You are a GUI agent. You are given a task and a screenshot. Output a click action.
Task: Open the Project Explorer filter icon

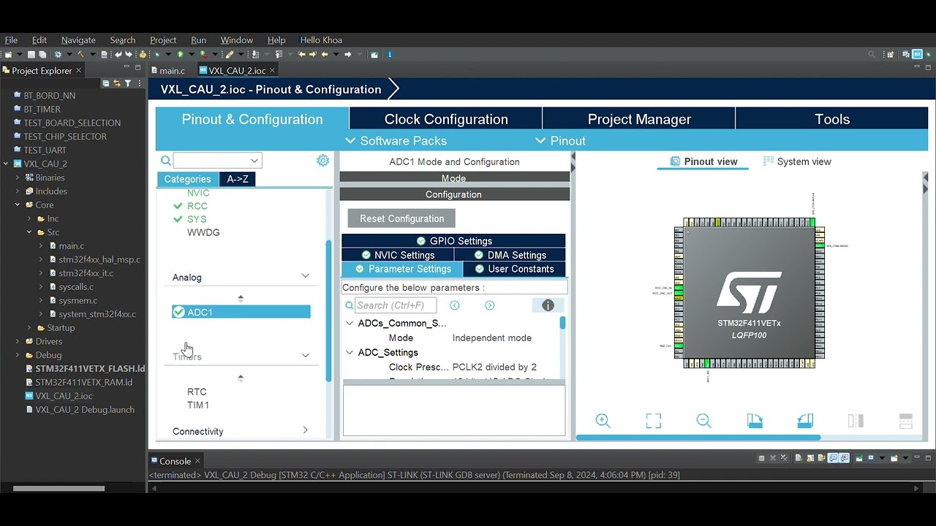(x=128, y=83)
